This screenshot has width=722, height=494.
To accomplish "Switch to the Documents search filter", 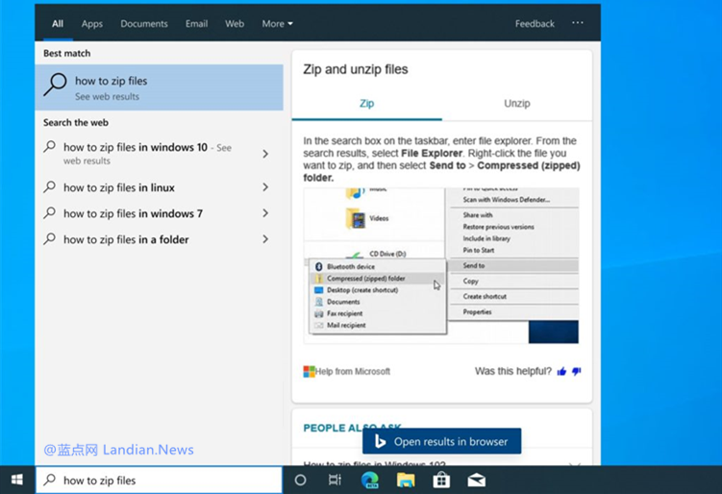I will (144, 23).
